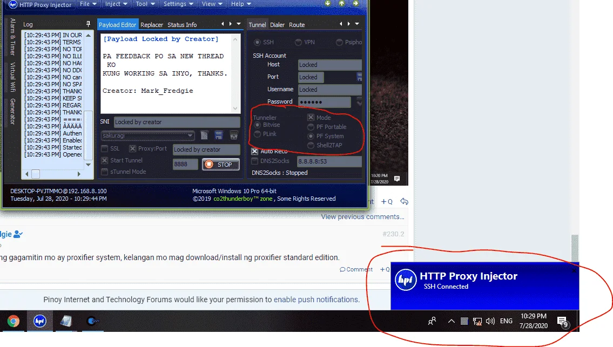Open Chrome from the taskbar

[13, 321]
